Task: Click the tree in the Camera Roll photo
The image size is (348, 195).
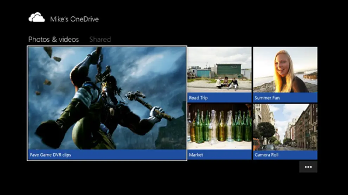Action: pyautogui.click(x=266, y=130)
